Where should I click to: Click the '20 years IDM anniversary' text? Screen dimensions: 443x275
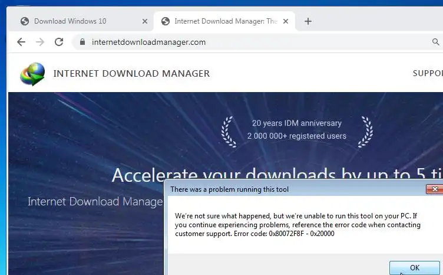tap(297, 123)
